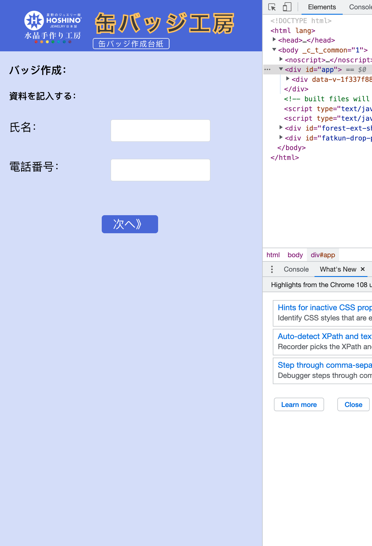Image resolution: width=372 pixels, height=546 pixels.
Task: Open the drawer three-dot menu
Action: (x=272, y=269)
